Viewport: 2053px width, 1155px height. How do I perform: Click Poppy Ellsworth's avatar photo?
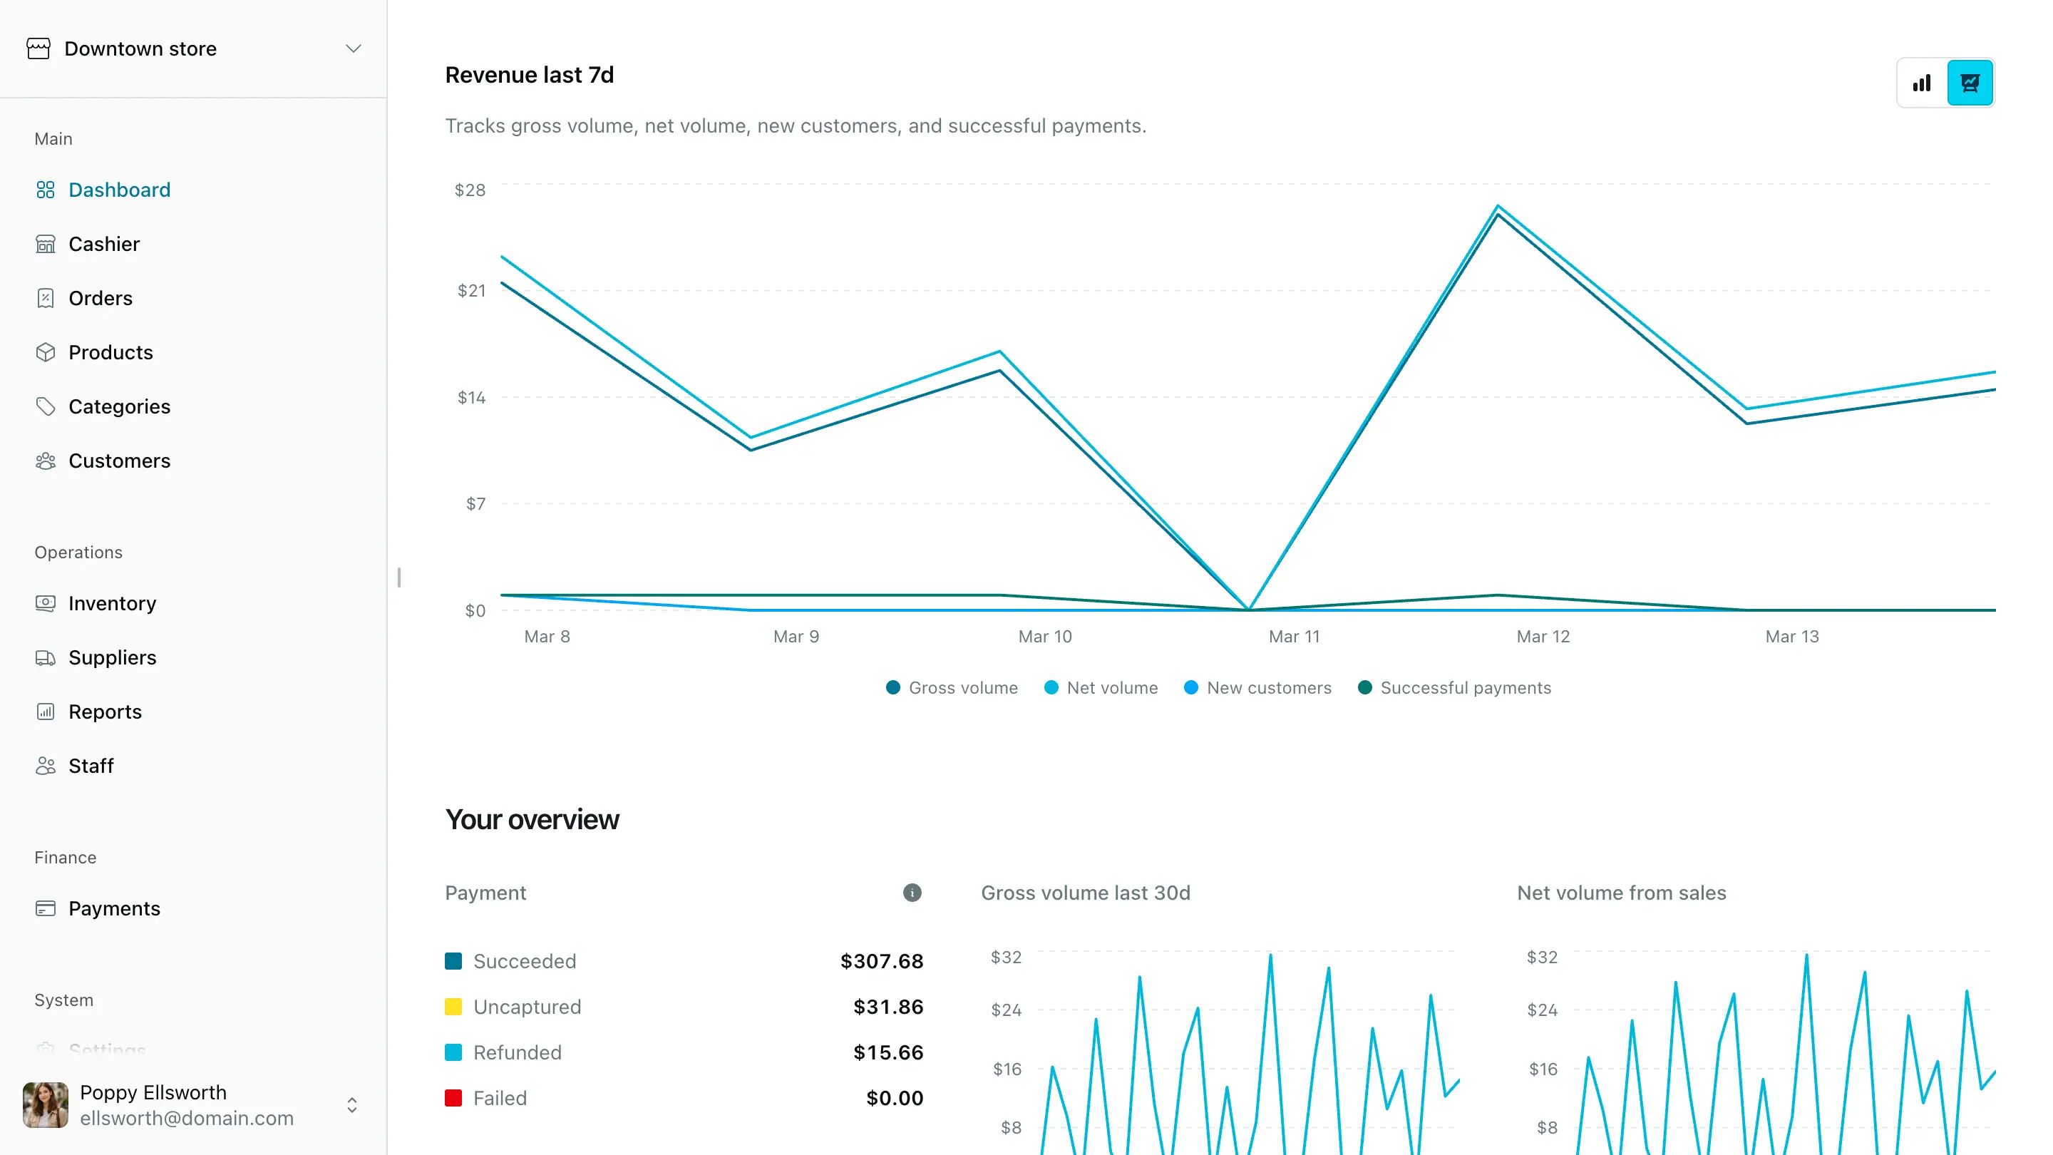pyautogui.click(x=46, y=1105)
